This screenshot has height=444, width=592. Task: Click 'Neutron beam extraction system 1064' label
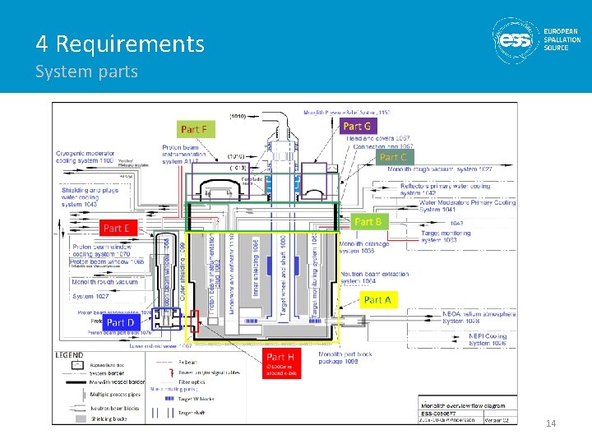375,278
